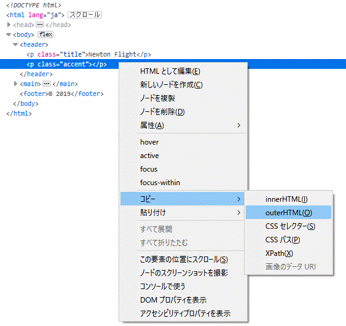The width and height of the screenshot is (346, 326).
Task: Choose HTML として編集(E) from context menu
Action: tap(183, 71)
